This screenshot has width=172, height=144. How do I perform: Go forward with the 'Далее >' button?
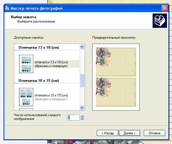(129, 133)
